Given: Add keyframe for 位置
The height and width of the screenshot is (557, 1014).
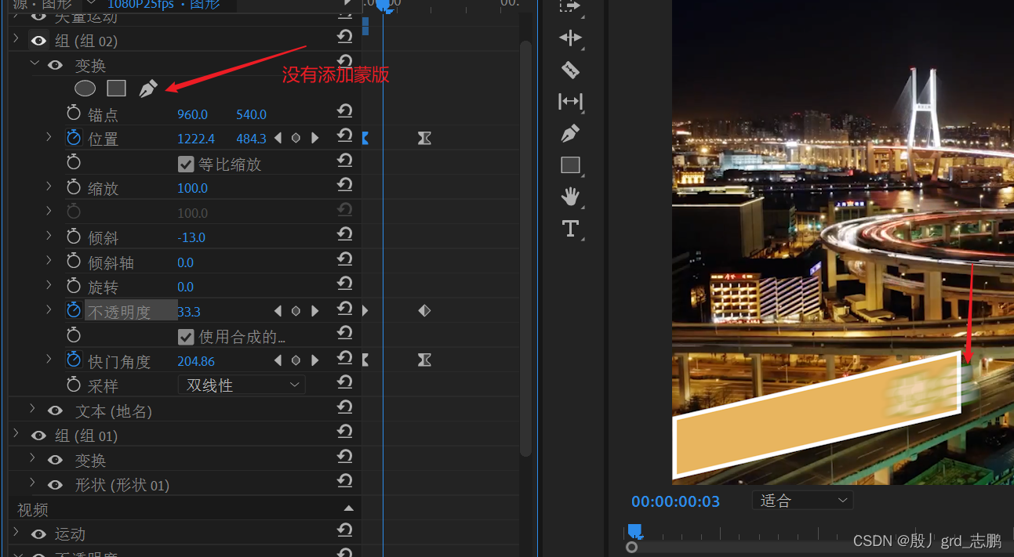Looking at the screenshot, I should pyautogui.click(x=296, y=138).
